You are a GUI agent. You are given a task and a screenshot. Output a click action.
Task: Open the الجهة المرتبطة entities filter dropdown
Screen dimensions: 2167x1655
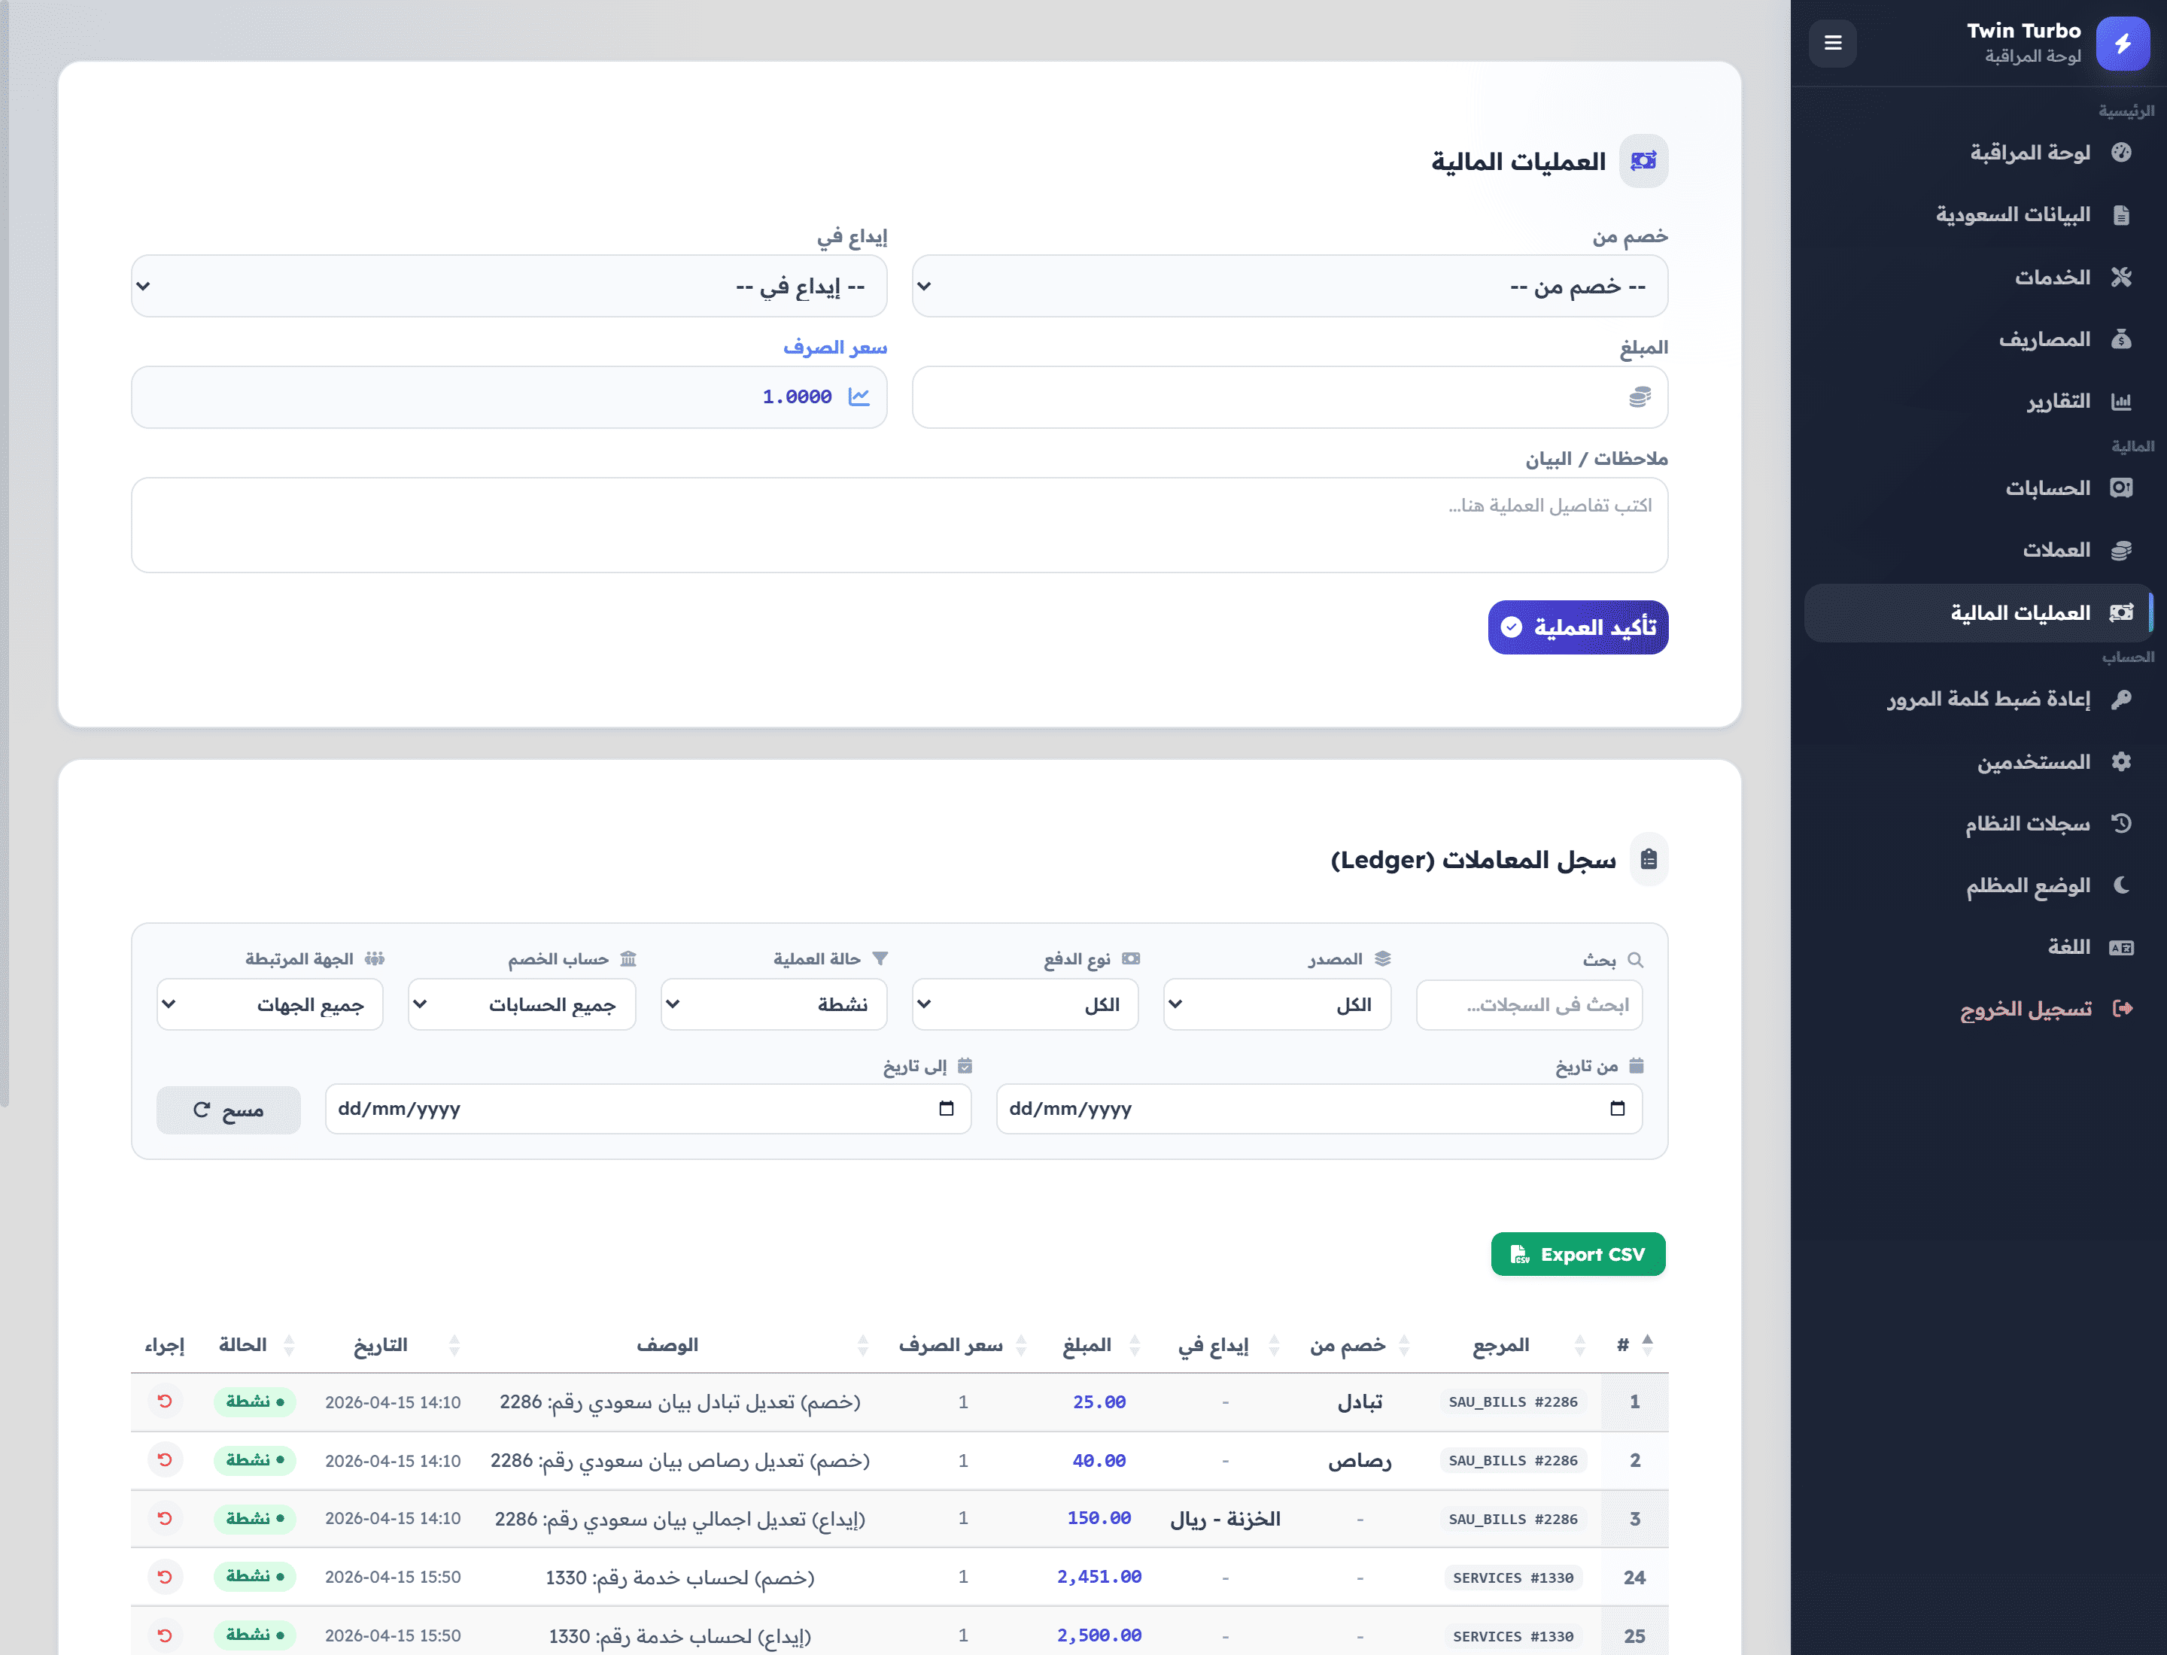(270, 1005)
